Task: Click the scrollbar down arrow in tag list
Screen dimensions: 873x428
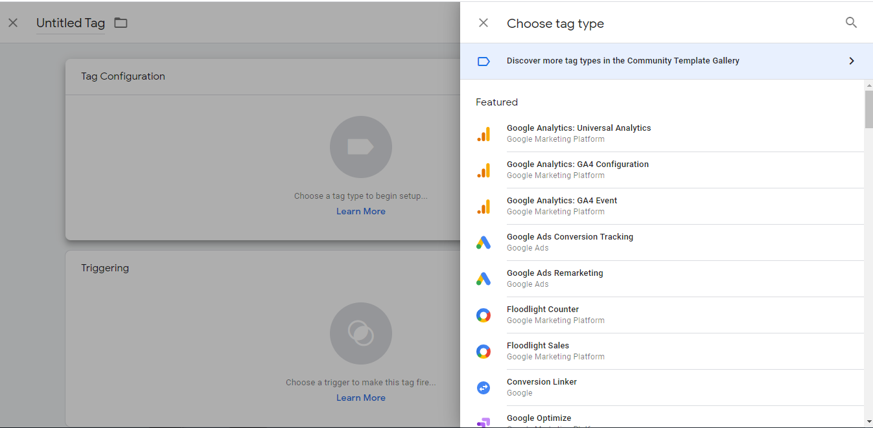Action: click(x=868, y=422)
